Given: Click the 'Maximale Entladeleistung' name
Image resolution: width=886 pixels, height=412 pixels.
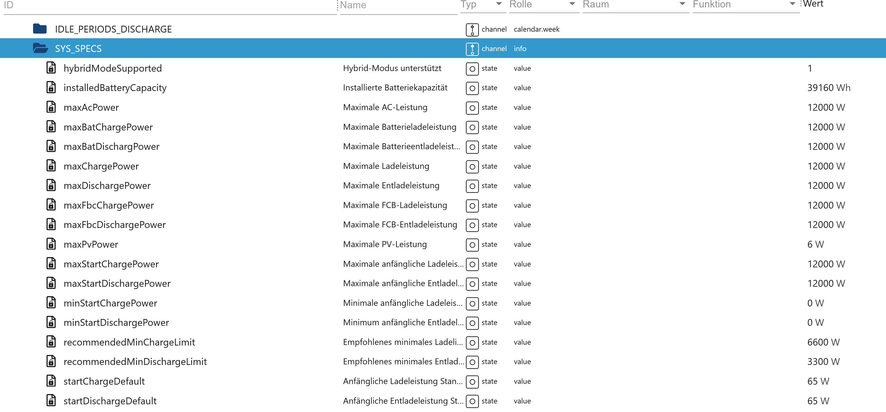Looking at the screenshot, I should click(x=391, y=185).
